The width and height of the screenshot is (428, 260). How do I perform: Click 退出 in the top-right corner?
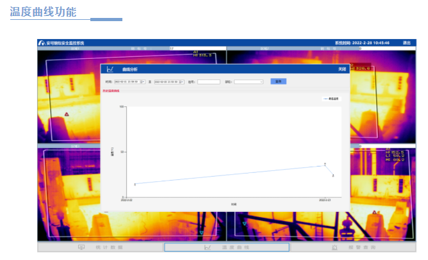point(406,43)
